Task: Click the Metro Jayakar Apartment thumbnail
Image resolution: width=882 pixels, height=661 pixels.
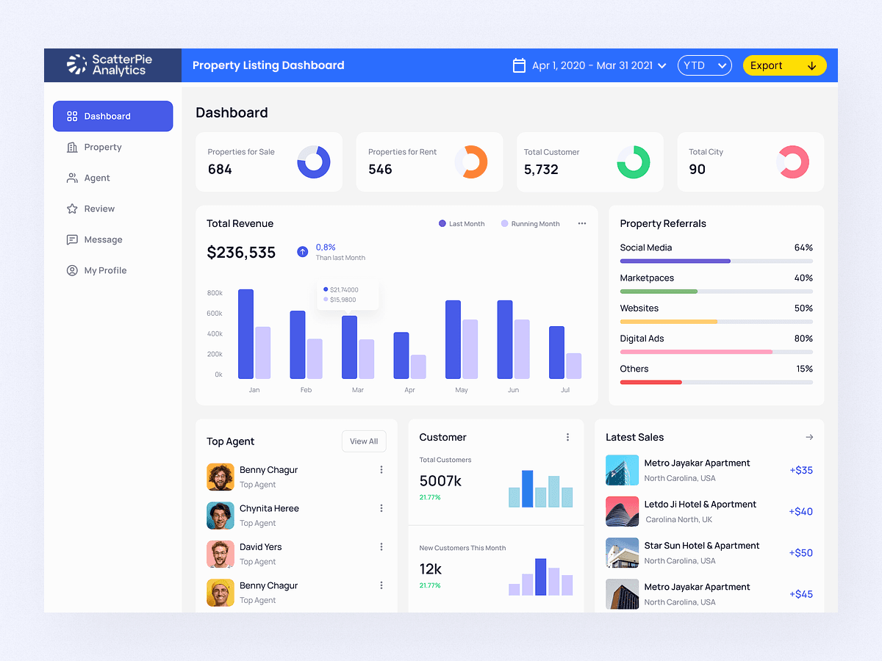Action: pos(622,470)
